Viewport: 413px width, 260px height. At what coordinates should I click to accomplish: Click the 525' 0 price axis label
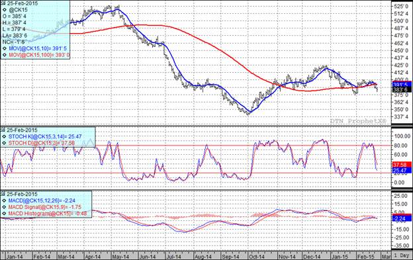(402, 6)
